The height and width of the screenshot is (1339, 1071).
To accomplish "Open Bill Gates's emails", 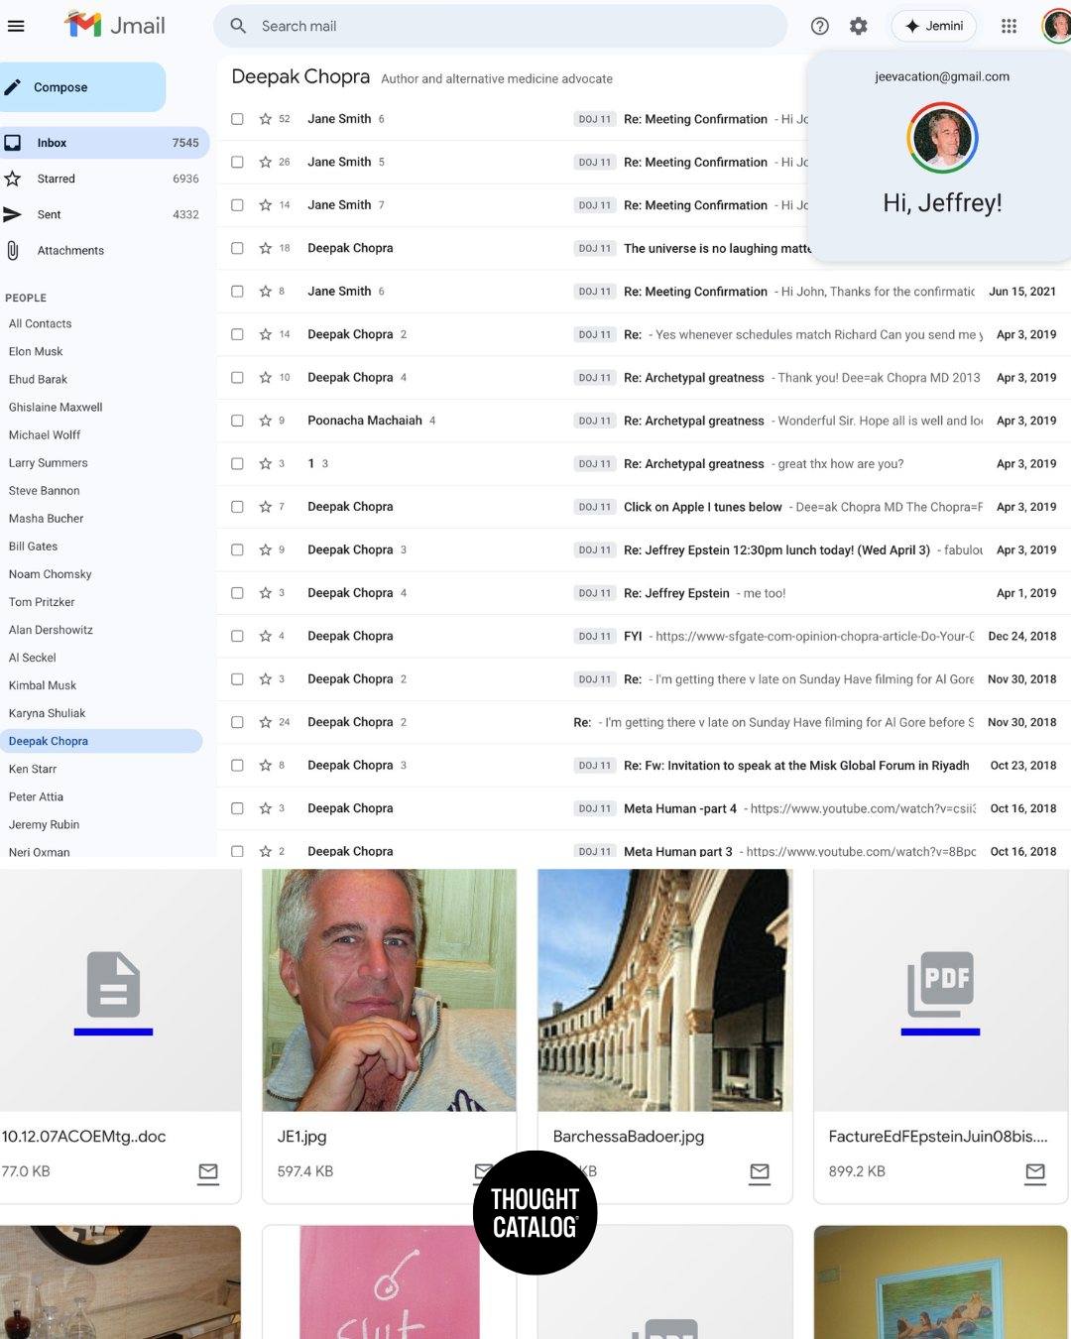I will 33,547.
